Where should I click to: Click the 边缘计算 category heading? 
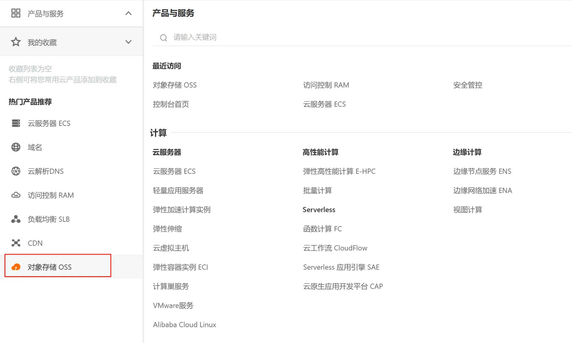[467, 152]
